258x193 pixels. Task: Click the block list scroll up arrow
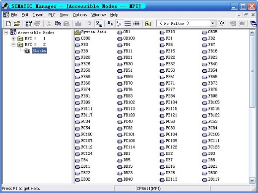click(252, 33)
